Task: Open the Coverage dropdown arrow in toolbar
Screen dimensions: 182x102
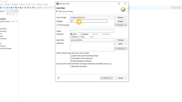Action: (x=18, y=8)
